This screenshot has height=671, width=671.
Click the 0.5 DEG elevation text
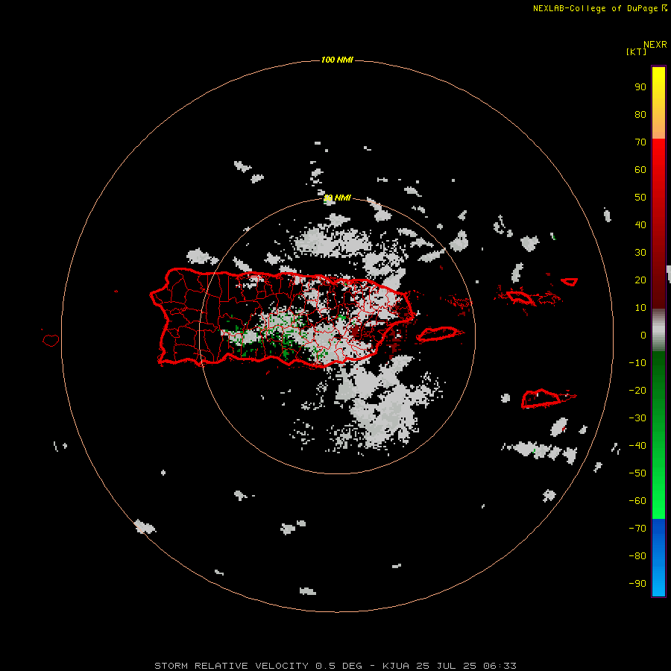click(x=339, y=666)
